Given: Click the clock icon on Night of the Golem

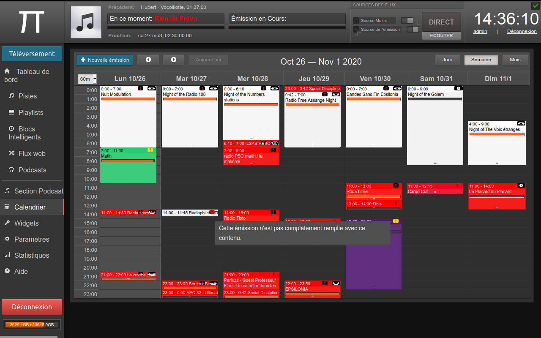Looking at the screenshot, I should (458, 88).
